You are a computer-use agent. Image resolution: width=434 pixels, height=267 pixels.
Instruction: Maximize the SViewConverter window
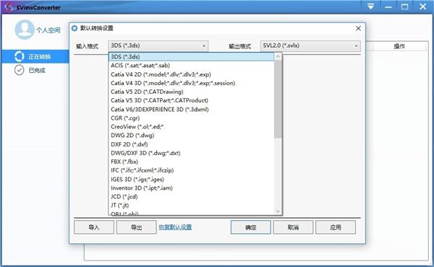pos(404,6)
